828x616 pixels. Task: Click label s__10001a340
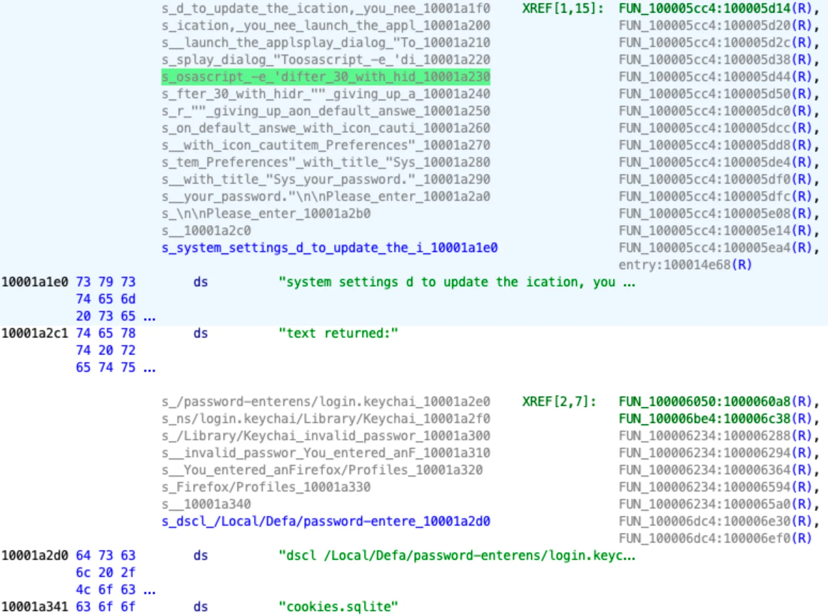pyautogui.click(x=206, y=504)
